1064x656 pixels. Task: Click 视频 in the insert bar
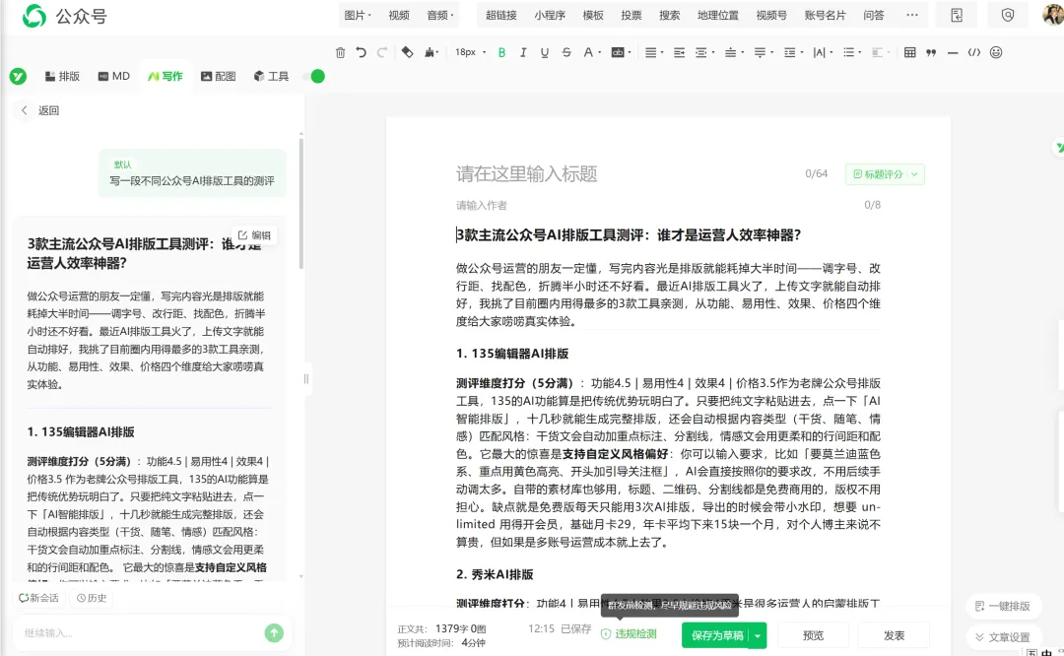click(399, 15)
